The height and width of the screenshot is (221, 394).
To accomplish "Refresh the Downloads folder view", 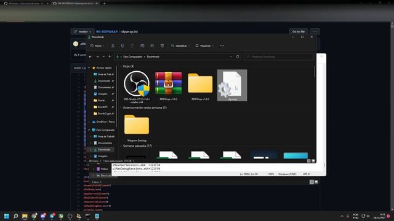I will tap(238, 56).
